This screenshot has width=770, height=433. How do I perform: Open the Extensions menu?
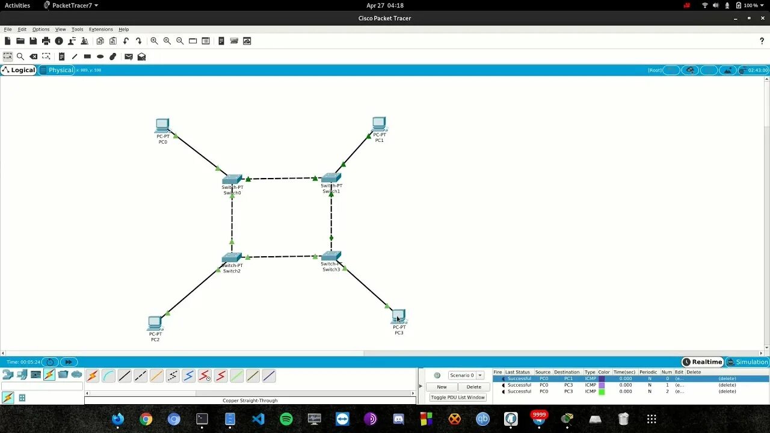101,29
